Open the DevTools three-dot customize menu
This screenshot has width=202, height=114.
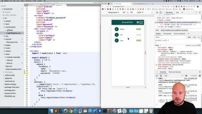[196, 12]
